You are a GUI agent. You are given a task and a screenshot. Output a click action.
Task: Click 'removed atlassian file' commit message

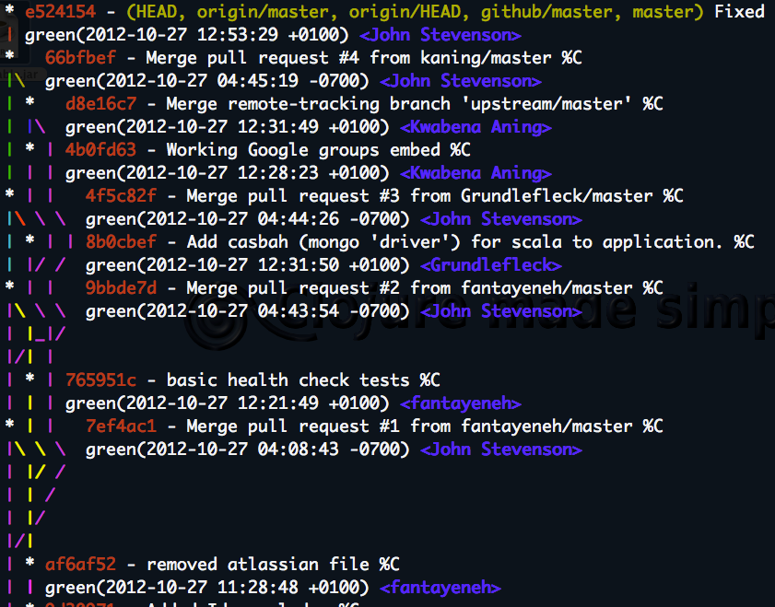257,564
